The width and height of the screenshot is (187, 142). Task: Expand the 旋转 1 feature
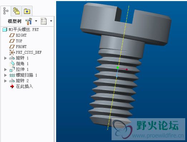pyautogui.click(x=5, y=58)
